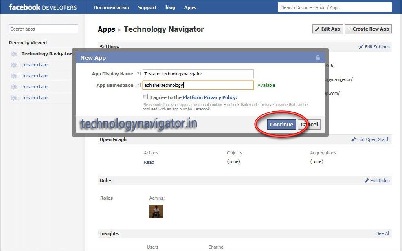The height and width of the screenshot is (251, 402).
Task: Click the Edit Settings link
Action: pos(377,47)
